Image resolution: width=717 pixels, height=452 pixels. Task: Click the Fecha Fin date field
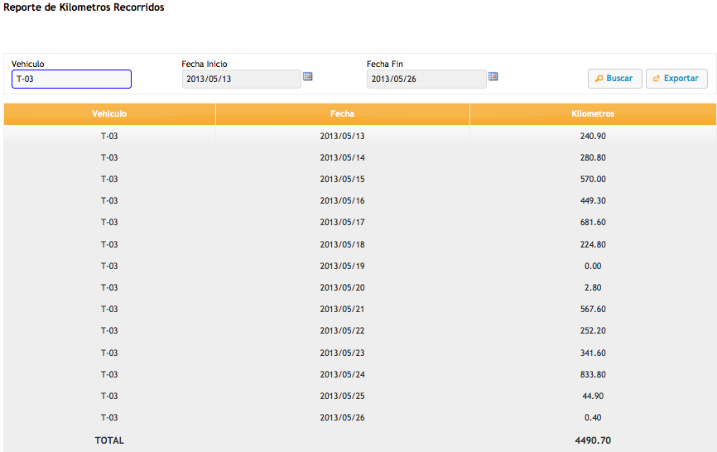[x=426, y=79]
